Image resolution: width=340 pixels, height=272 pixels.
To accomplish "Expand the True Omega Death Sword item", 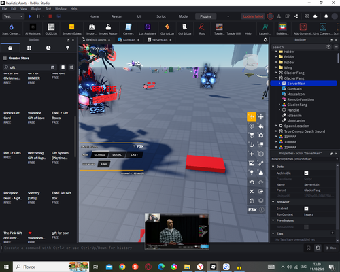I will click(x=276, y=131).
